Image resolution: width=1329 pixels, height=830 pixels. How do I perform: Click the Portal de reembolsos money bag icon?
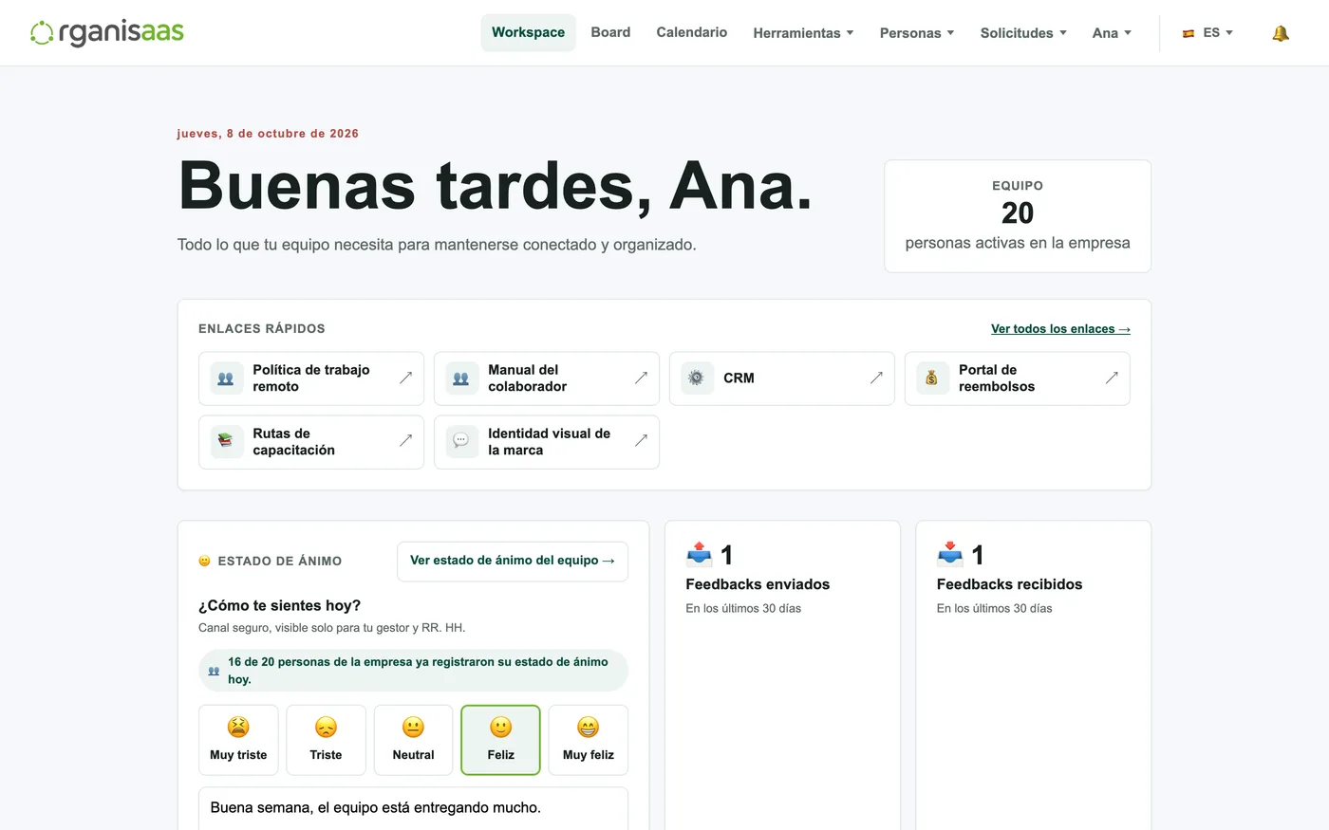click(x=932, y=378)
